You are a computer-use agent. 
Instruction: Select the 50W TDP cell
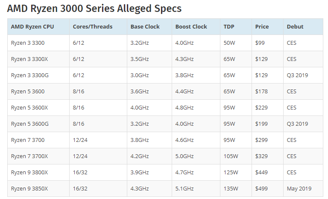pyautogui.click(x=229, y=43)
